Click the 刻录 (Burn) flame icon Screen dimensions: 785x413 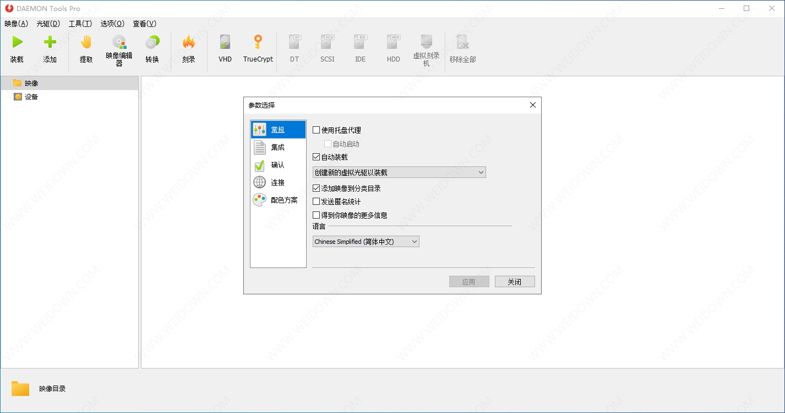click(x=189, y=42)
